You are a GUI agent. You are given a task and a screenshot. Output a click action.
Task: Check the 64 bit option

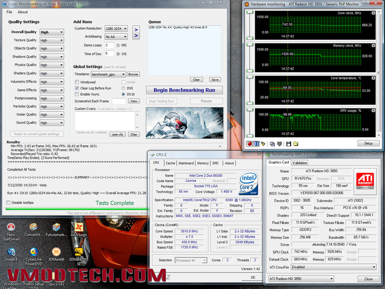point(123,82)
